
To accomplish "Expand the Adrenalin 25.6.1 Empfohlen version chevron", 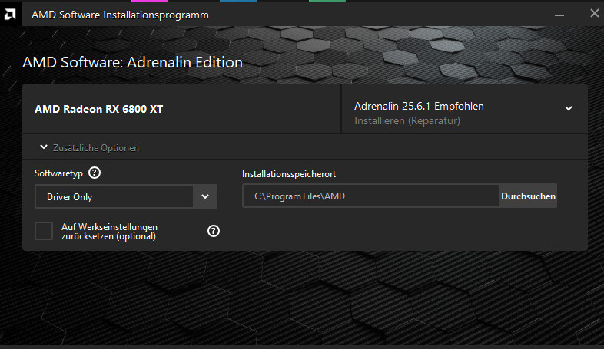I will (x=569, y=108).
